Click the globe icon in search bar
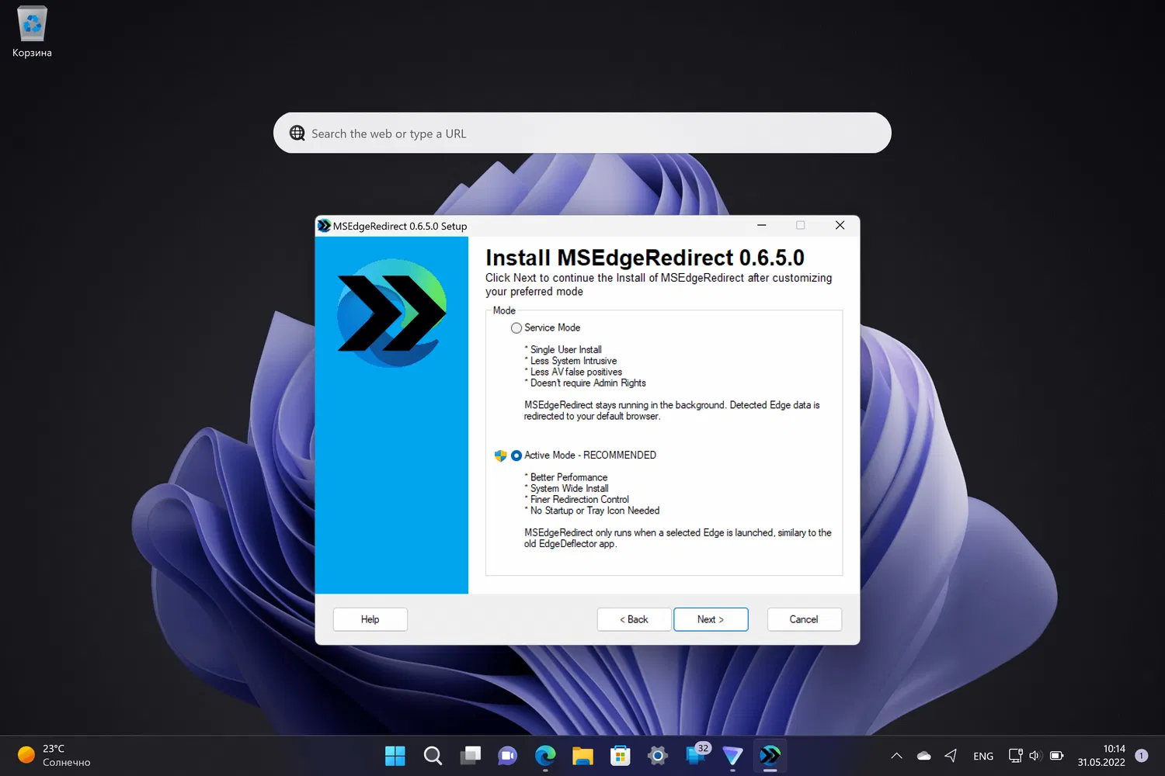The height and width of the screenshot is (776, 1165). [297, 133]
